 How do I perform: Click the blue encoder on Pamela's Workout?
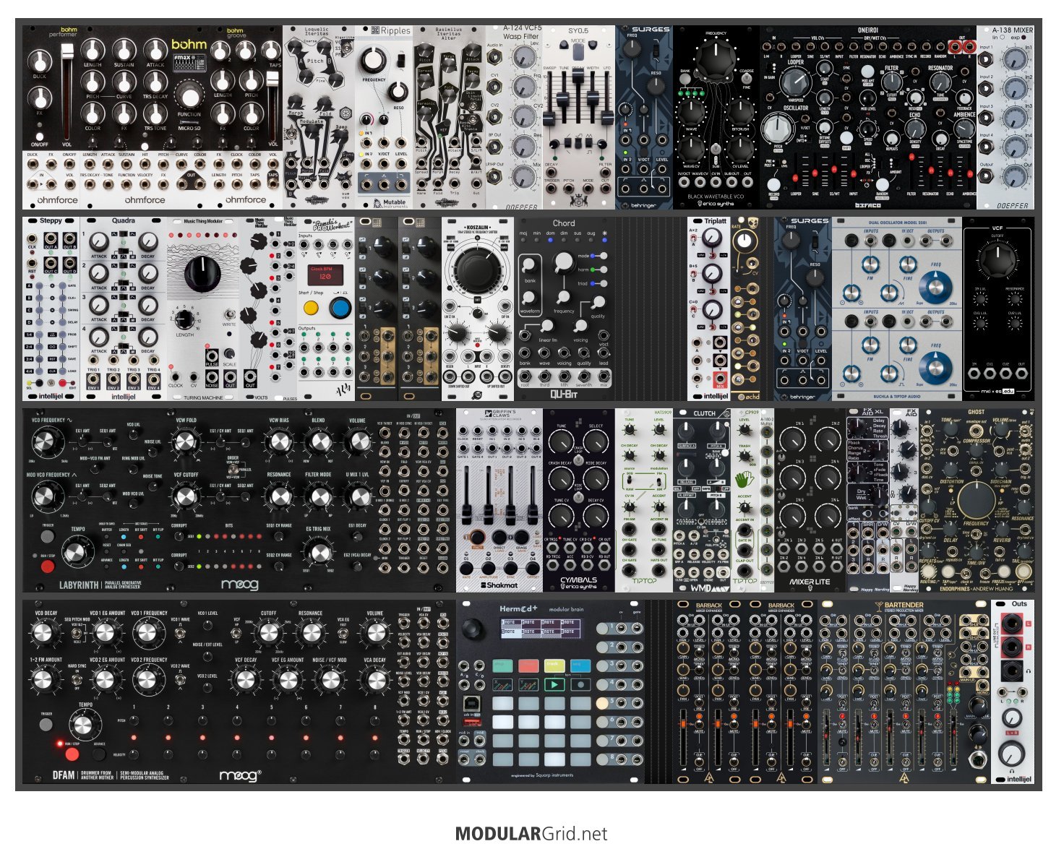[340, 309]
